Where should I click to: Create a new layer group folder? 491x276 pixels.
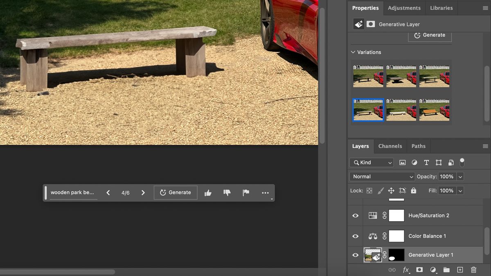pos(446,270)
